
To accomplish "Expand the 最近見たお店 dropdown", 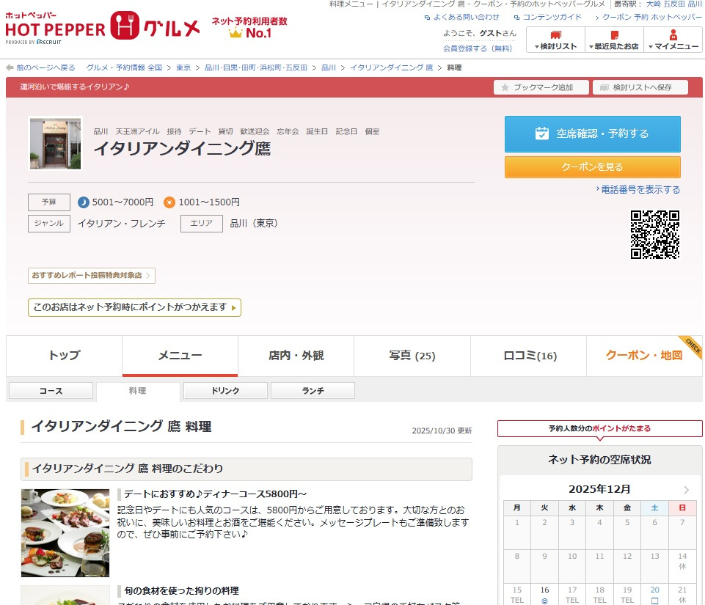I will (614, 40).
